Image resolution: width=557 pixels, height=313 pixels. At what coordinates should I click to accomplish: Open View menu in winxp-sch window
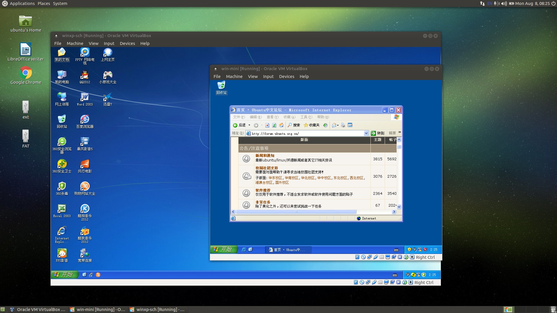coord(93,43)
